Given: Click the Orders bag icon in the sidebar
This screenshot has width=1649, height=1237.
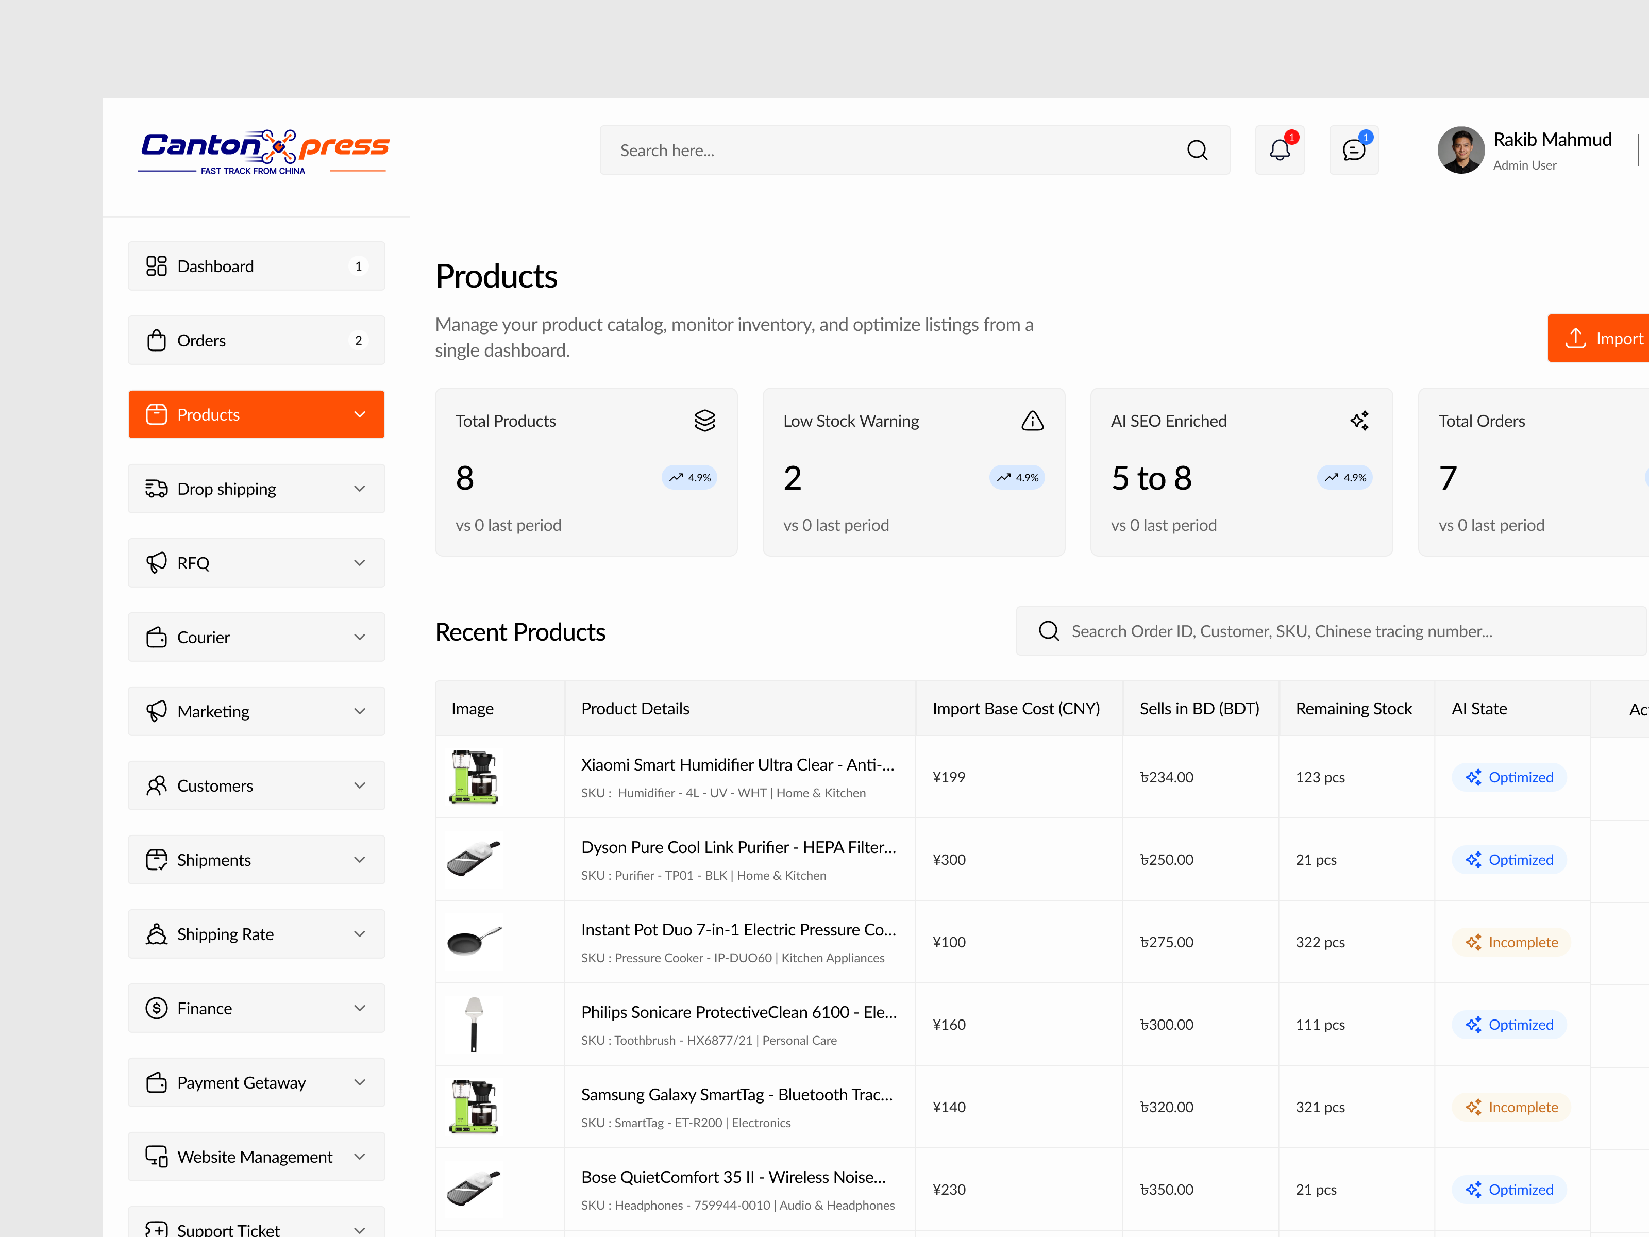Looking at the screenshot, I should pos(157,340).
